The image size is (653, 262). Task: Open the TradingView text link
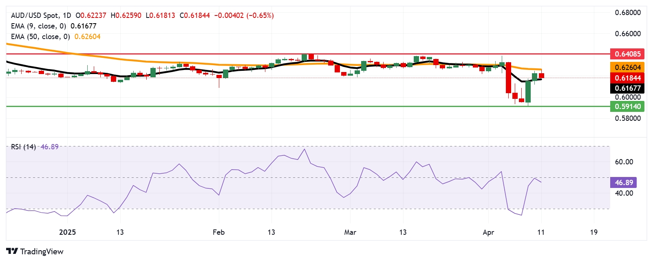pyautogui.click(x=42, y=251)
